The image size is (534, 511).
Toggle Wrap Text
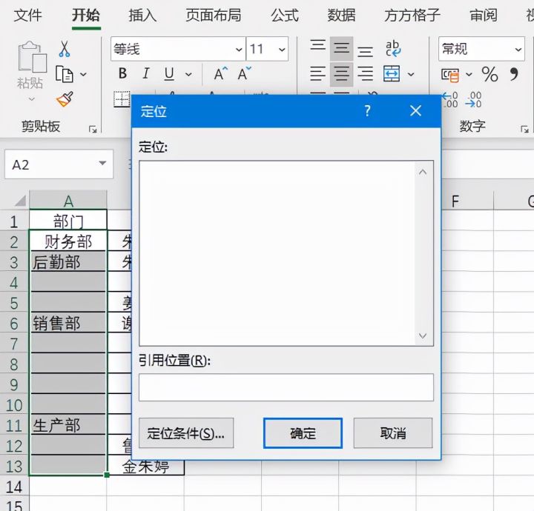pos(393,49)
